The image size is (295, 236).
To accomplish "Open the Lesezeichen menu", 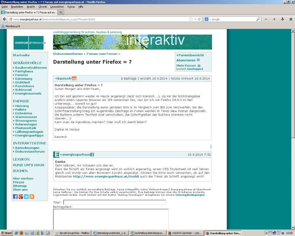I will tap(57, 7).
